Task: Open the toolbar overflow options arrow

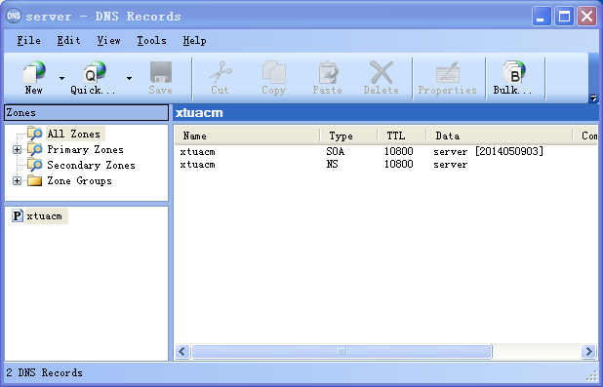Action: point(593,98)
